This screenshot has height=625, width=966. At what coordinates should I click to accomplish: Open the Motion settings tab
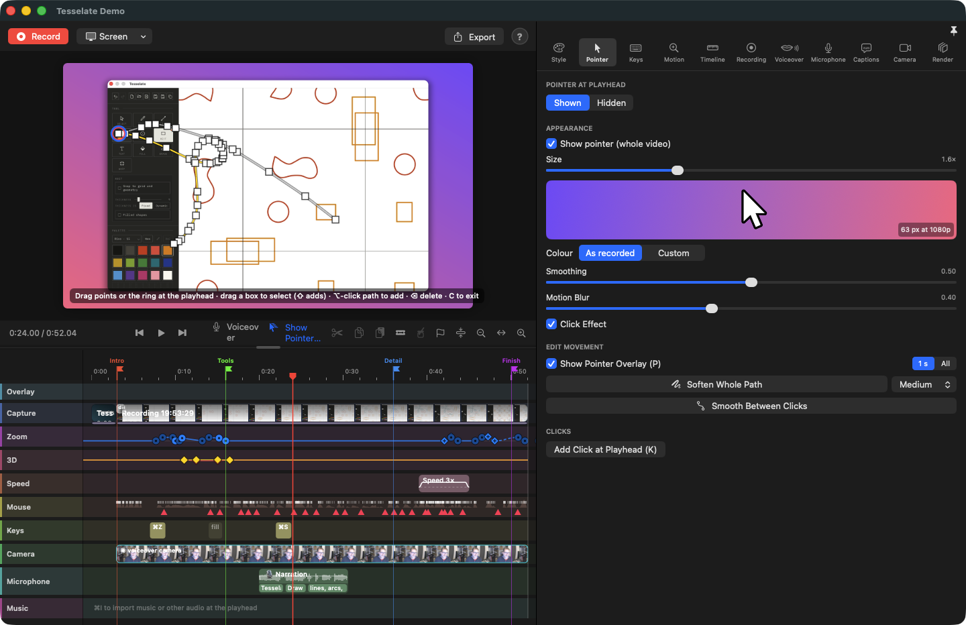point(674,52)
